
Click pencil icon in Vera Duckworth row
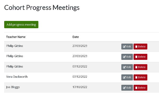click(x=124, y=77)
